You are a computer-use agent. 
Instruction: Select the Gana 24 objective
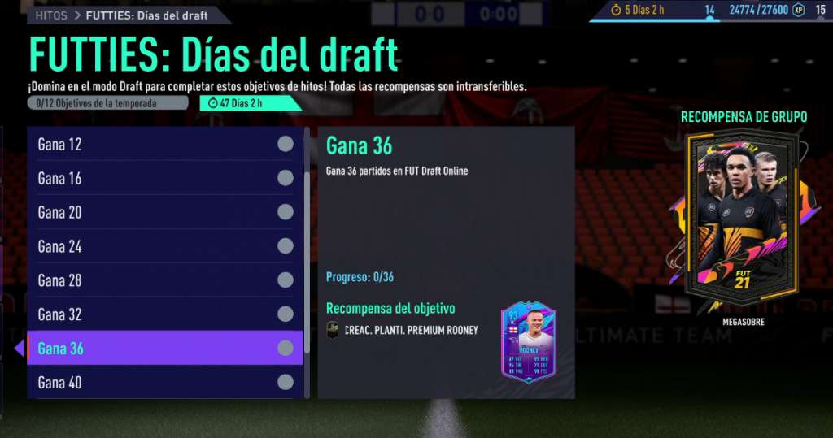click(164, 245)
